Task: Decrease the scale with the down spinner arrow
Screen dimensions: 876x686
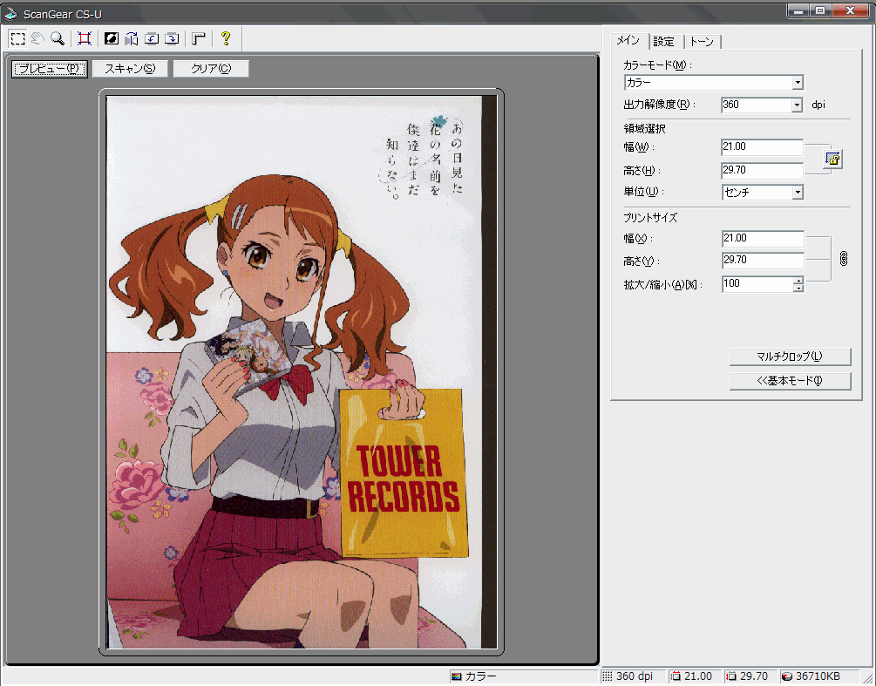Action: pyautogui.click(x=798, y=289)
